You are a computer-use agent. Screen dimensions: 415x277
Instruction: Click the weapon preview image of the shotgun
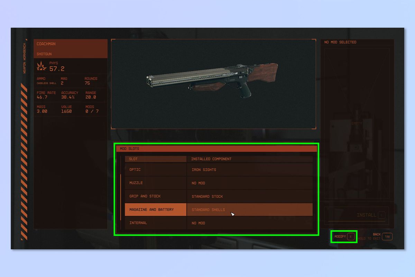[213, 83]
